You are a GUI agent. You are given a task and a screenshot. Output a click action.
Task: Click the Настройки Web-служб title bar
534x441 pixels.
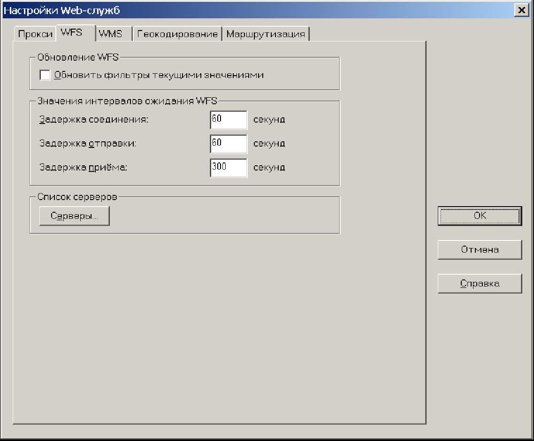235,10
